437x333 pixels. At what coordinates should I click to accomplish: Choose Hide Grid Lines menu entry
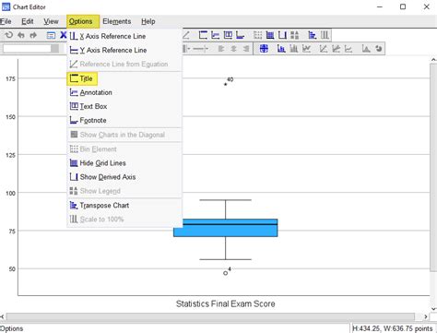click(124, 163)
